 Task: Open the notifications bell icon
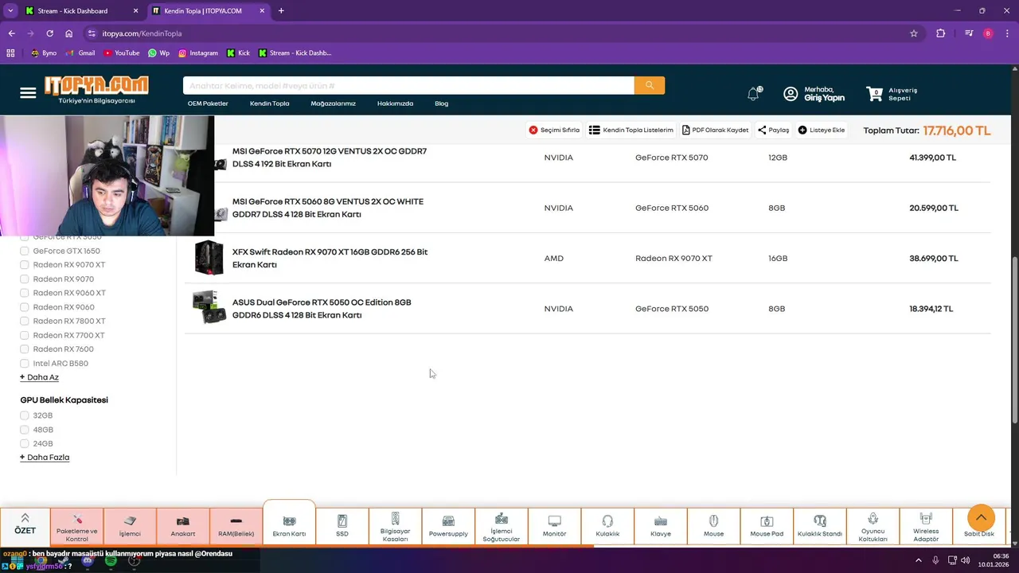tap(754, 94)
